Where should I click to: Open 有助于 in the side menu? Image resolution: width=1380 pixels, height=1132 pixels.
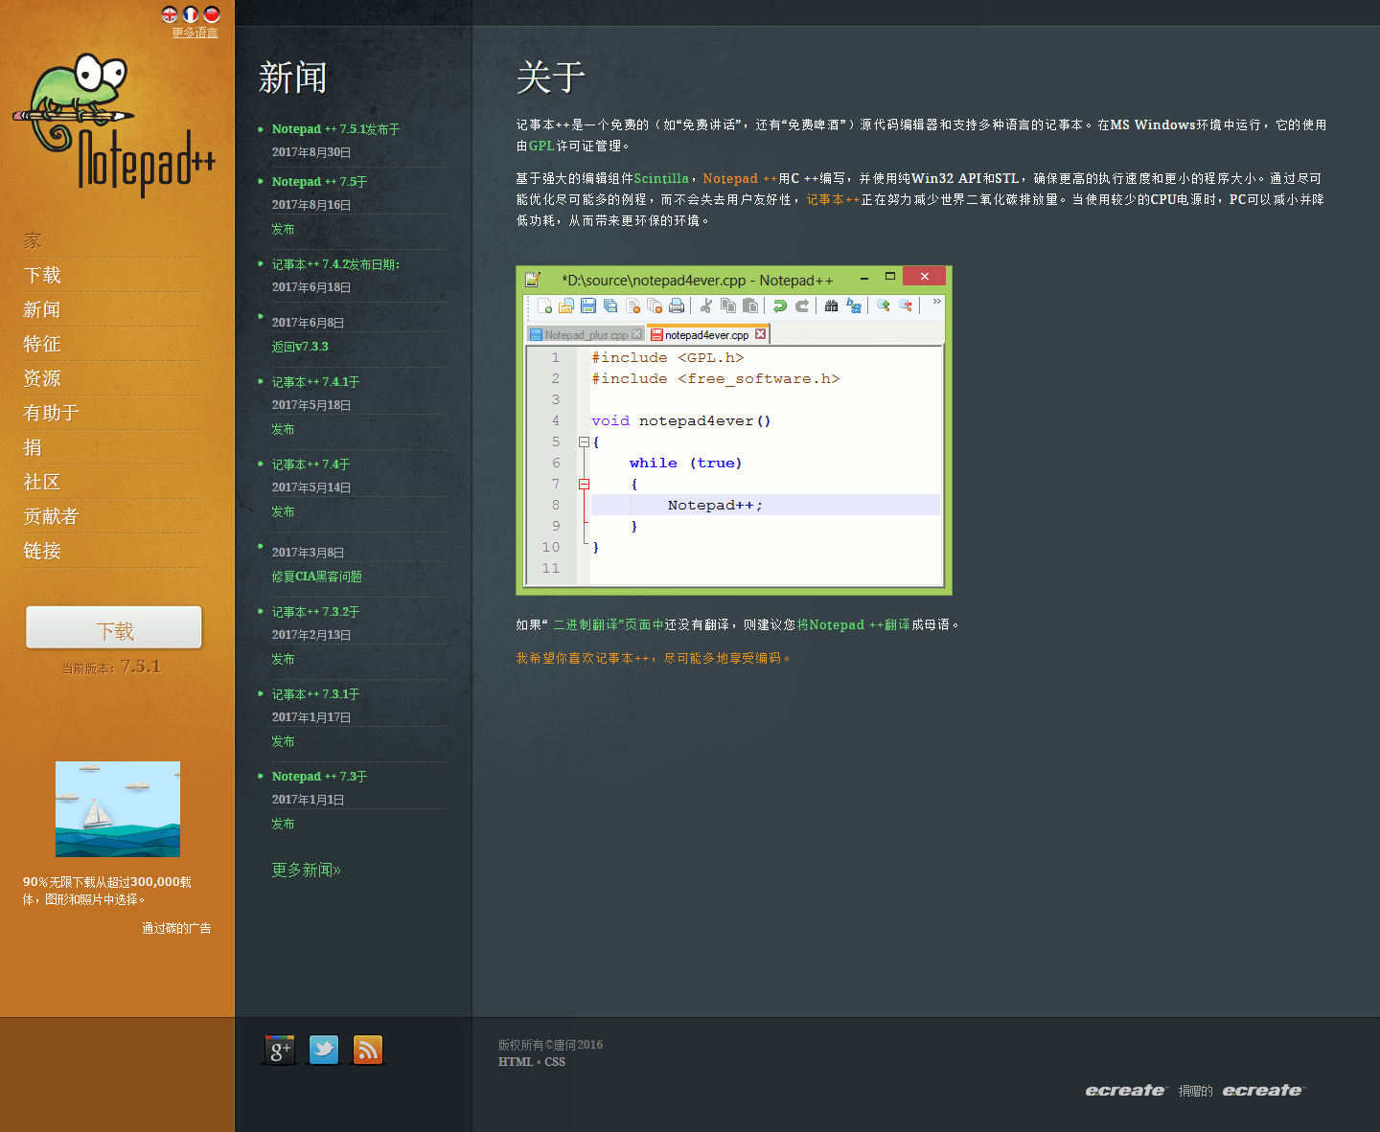(x=51, y=413)
